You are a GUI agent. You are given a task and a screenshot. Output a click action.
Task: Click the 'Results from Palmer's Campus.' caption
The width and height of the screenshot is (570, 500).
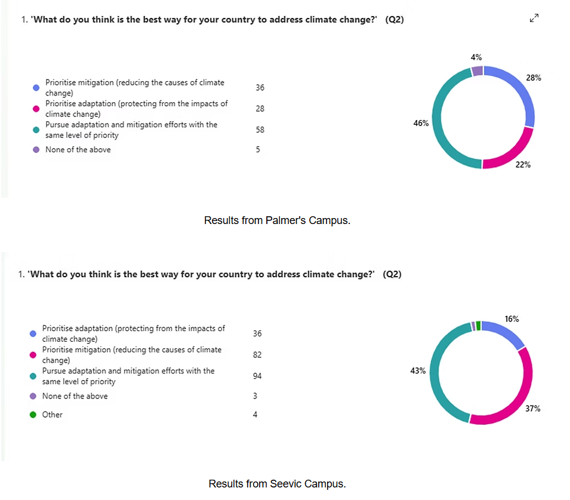[277, 220]
